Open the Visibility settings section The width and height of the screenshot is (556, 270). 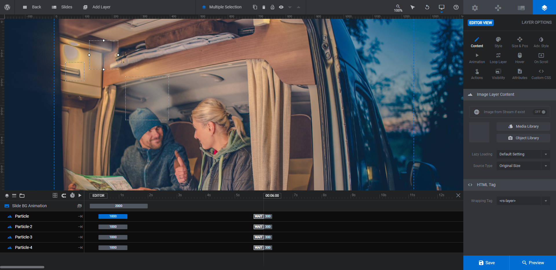tap(498, 74)
